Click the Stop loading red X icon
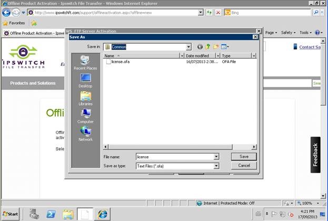This screenshot has height=221, width=328. [218, 13]
